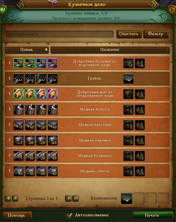Select the 10-quantity Медная болванка icon

point(30,156)
